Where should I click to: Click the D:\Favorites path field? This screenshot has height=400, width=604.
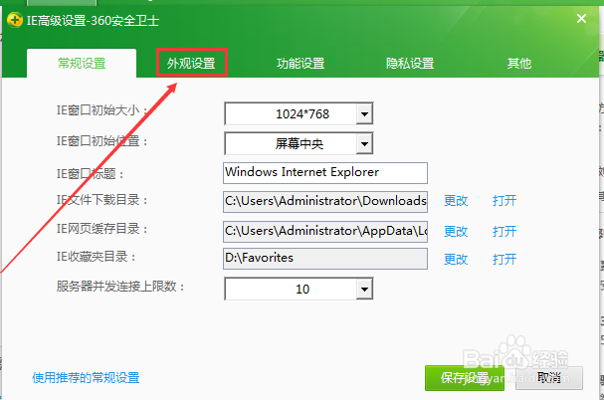[x=325, y=258]
